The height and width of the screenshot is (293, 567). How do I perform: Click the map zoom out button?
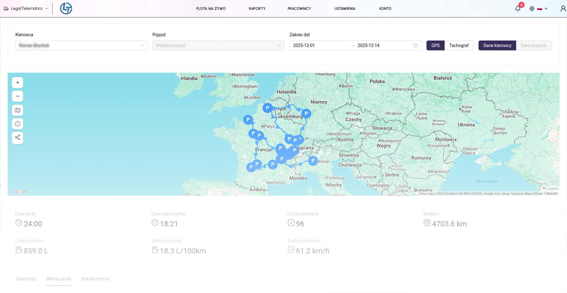(18, 96)
